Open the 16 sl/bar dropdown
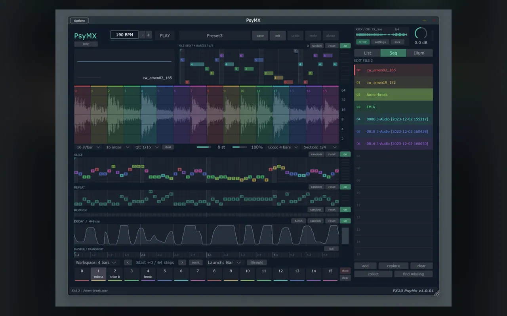 point(88,147)
